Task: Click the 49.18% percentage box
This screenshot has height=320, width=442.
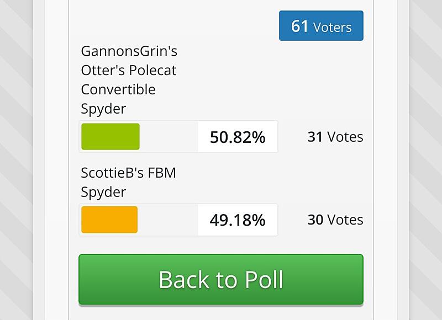Action: pos(238,220)
